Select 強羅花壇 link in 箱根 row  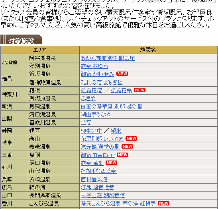[91, 90]
